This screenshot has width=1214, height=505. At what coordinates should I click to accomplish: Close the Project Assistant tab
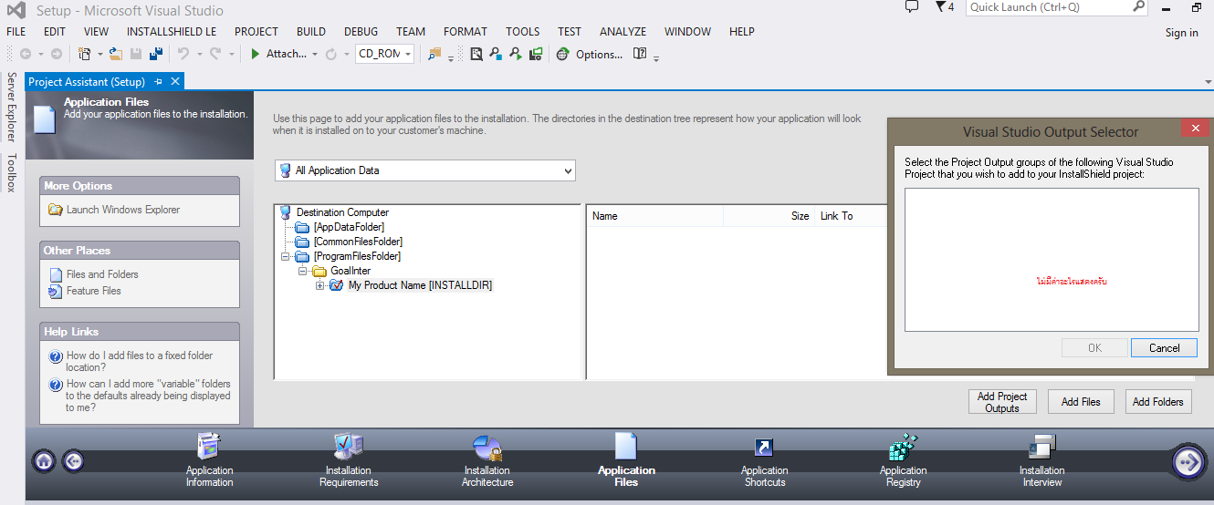click(x=175, y=81)
